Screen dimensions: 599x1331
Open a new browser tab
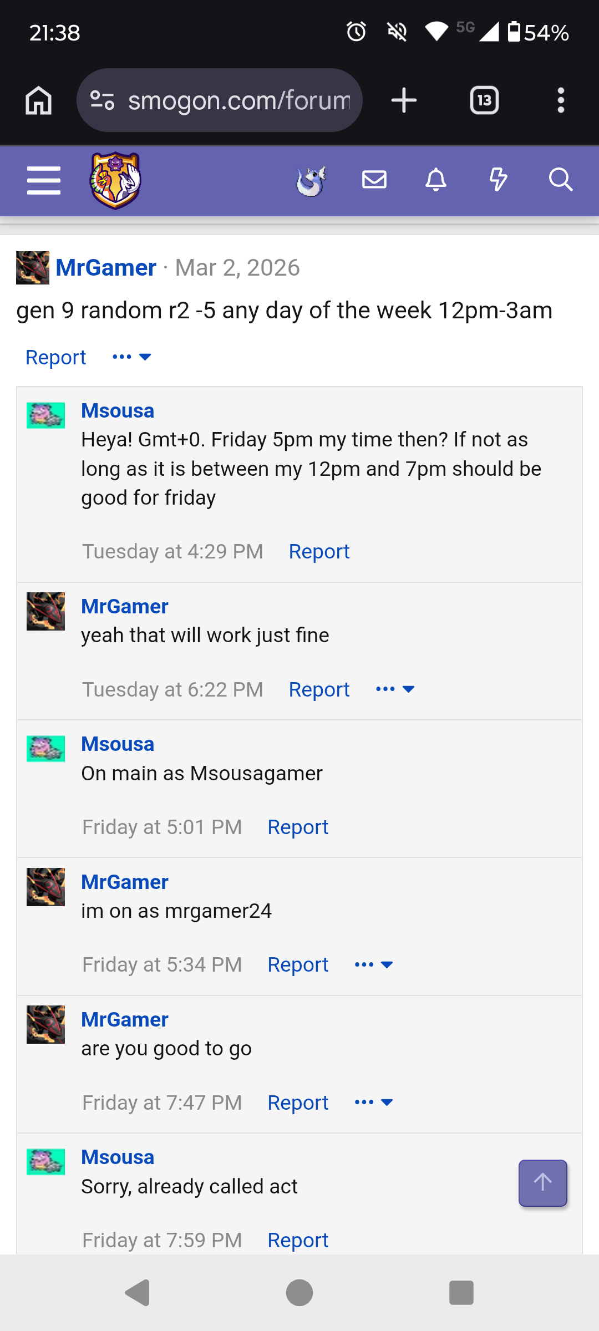[404, 100]
